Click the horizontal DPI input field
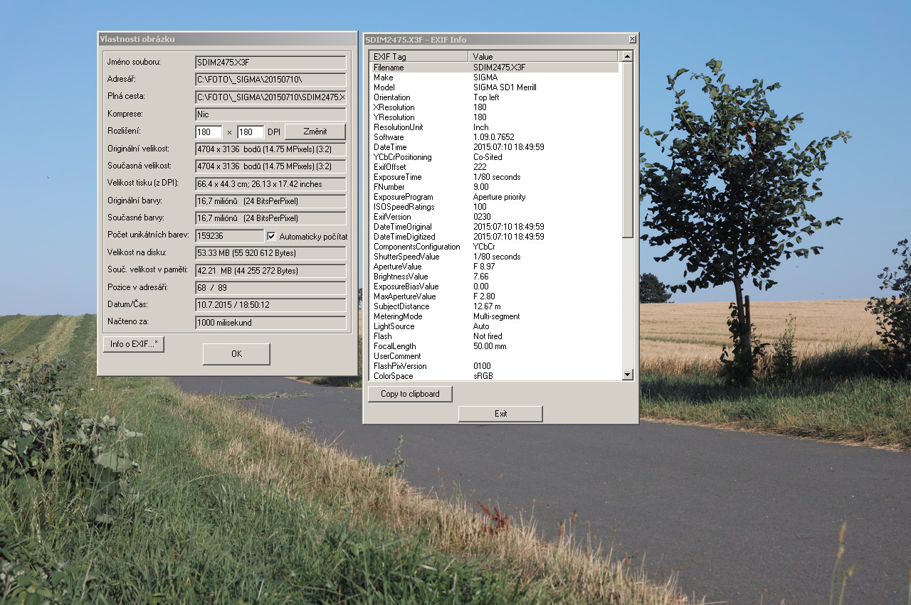 209,132
